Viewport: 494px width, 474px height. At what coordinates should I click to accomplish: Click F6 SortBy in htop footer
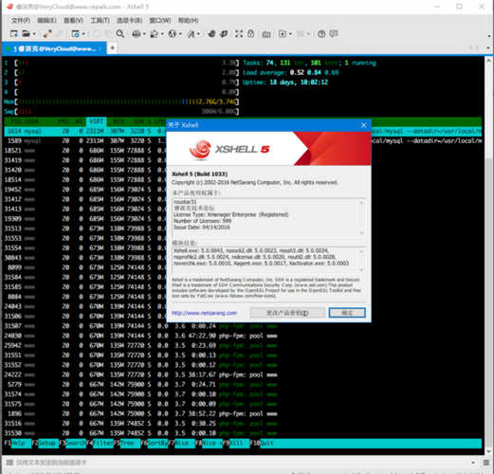click(x=155, y=444)
